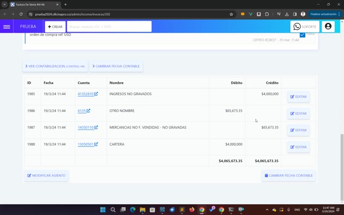Expand VER CONTABILIZACION section
The image size is (344, 215).
pyautogui.click(x=55, y=66)
